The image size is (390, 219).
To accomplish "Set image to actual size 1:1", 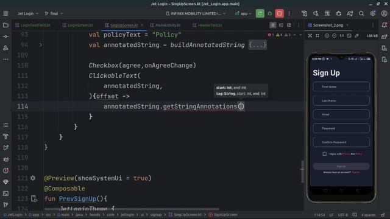I will click(342, 36).
